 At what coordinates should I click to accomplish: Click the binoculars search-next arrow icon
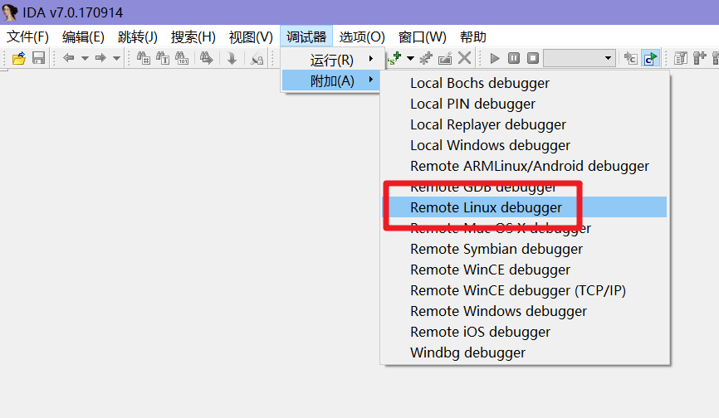point(207,58)
